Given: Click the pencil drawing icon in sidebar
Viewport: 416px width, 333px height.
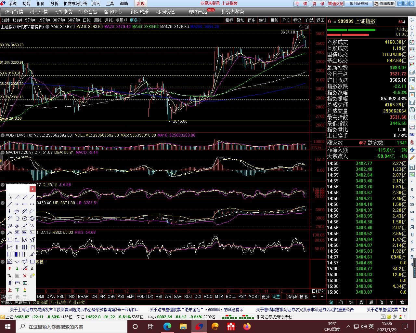Looking at the screenshot, I should coord(412,157).
